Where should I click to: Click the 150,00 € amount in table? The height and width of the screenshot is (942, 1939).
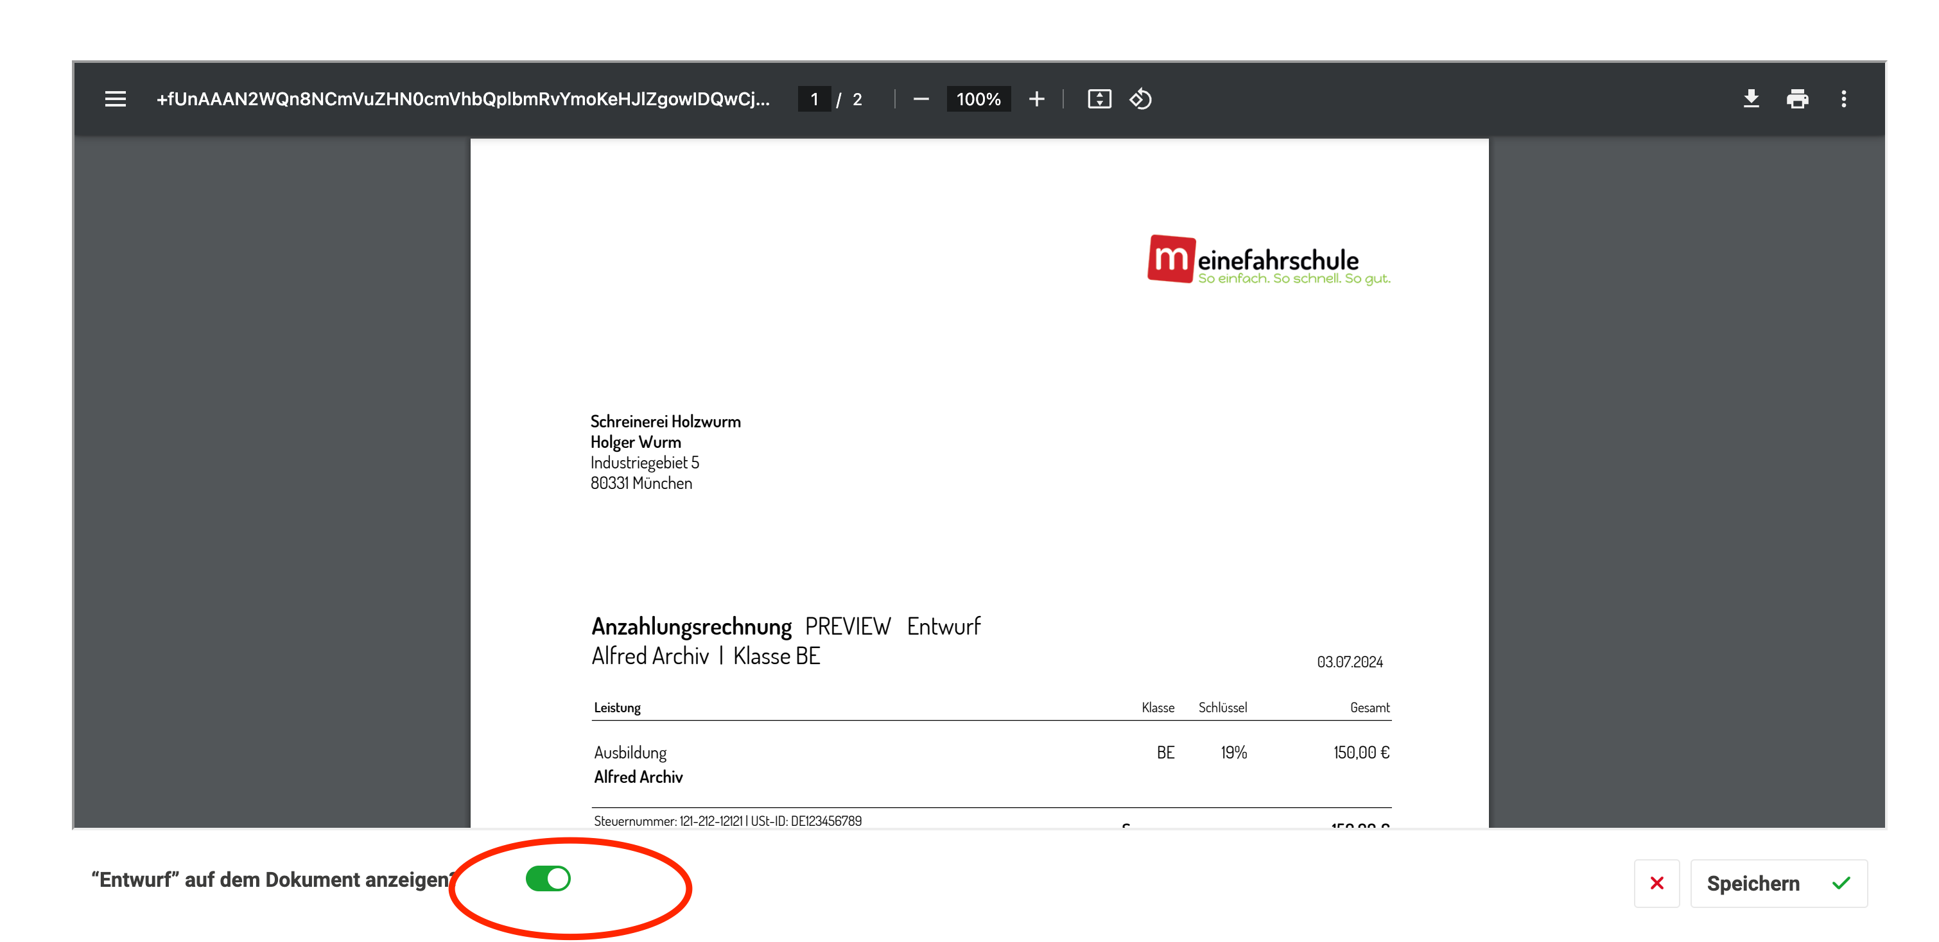coord(1361,753)
